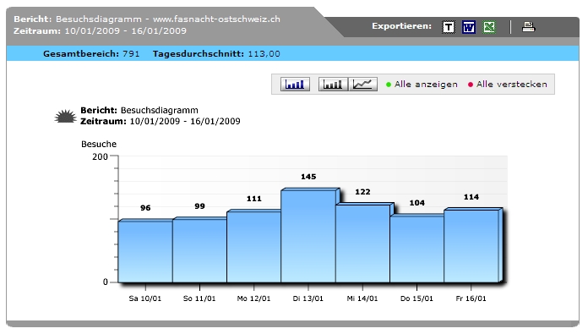Export report to Word document icon
This screenshot has height=334, width=588.
pos(468,27)
